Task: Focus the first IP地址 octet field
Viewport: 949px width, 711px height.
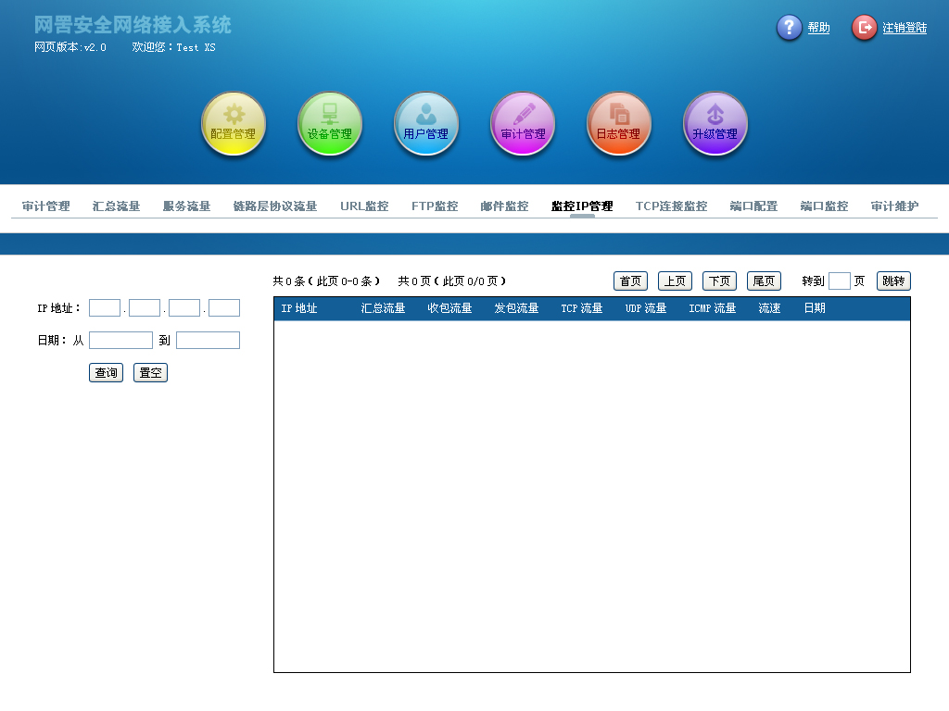Action: (105, 308)
